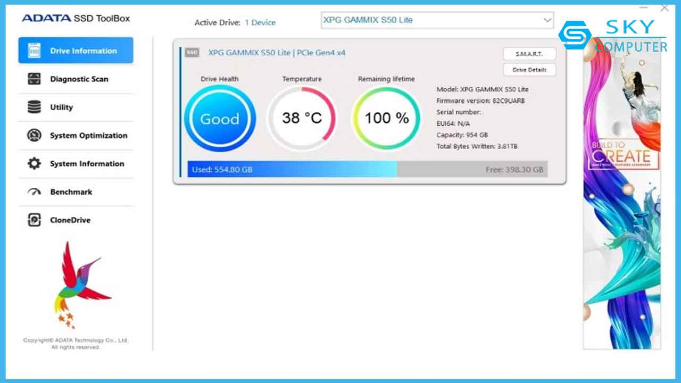Click the 38 °C temperature gauge
Image resolution: width=681 pixels, height=383 pixels.
pos(302,118)
